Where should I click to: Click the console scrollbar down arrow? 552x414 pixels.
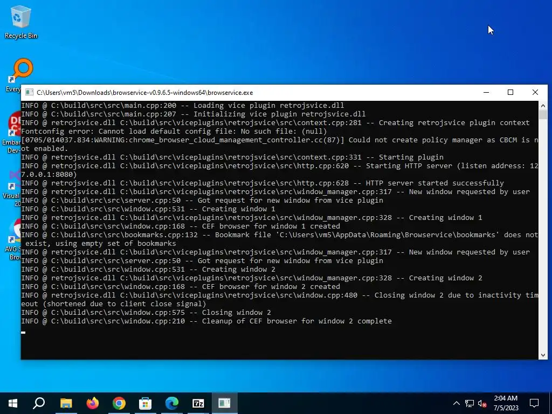(x=543, y=355)
